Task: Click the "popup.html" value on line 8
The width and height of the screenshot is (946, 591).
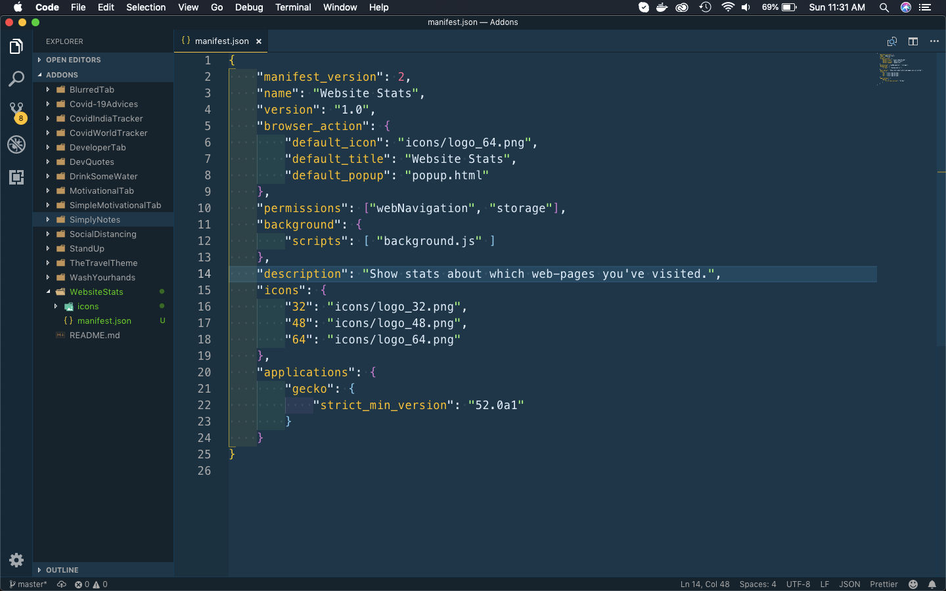Action: 447,175
